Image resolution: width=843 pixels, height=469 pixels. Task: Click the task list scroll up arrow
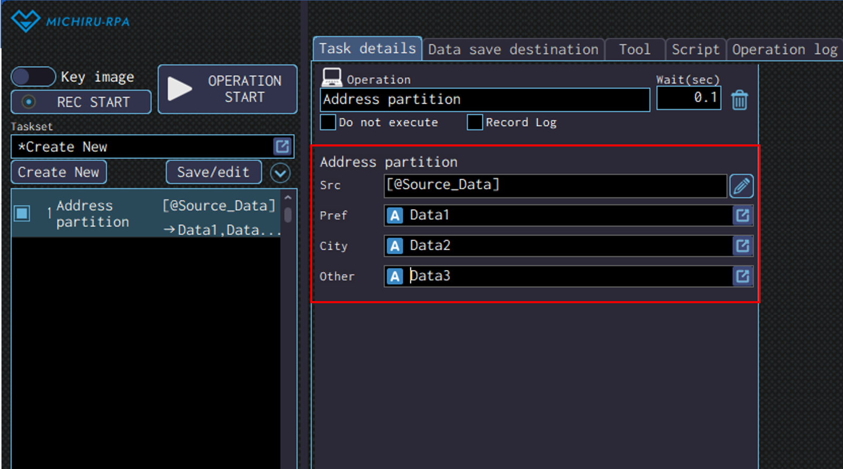288,198
